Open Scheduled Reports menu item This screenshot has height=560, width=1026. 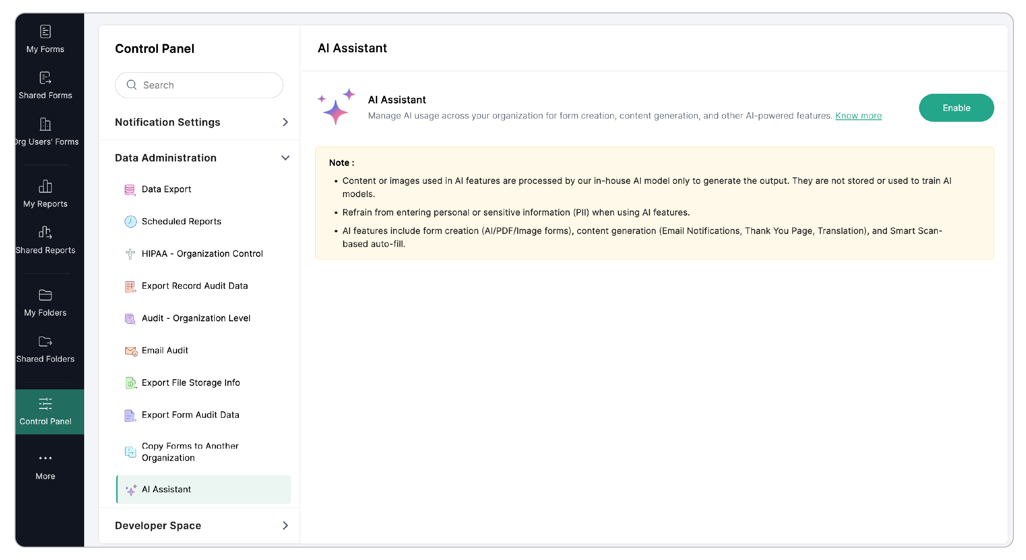(x=181, y=222)
